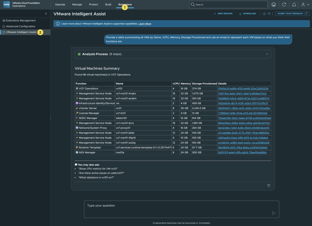The width and height of the screenshot is (312, 226).
Task: Click the thumbs down icon
Action: pos(269,14)
